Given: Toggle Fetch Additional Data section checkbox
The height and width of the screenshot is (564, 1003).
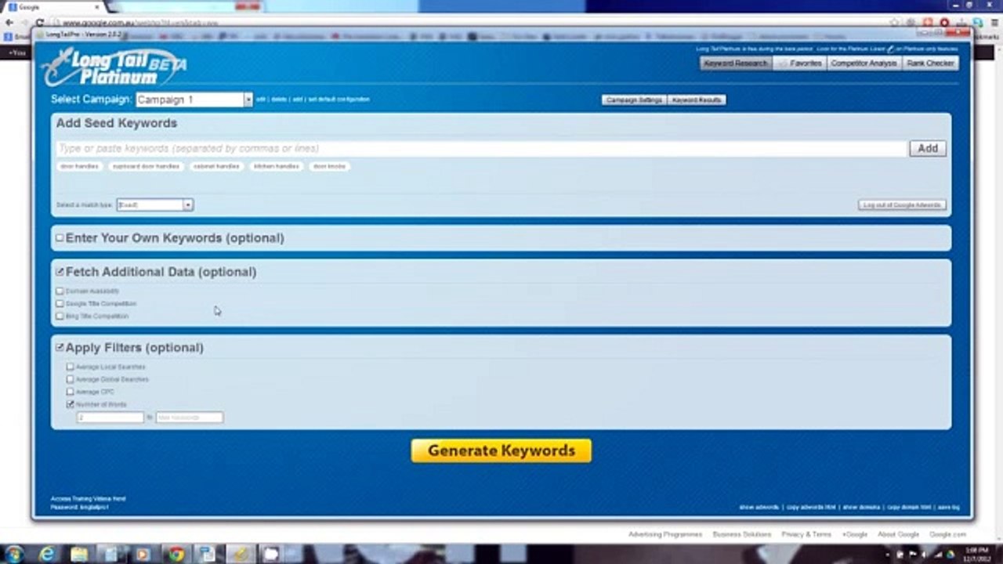Looking at the screenshot, I should click(x=60, y=272).
